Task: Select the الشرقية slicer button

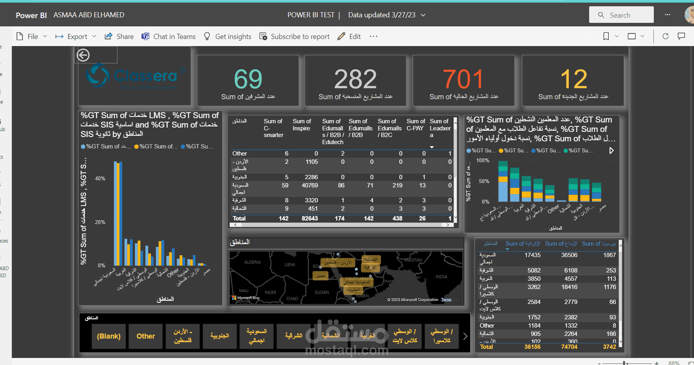Action: tap(294, 336)
